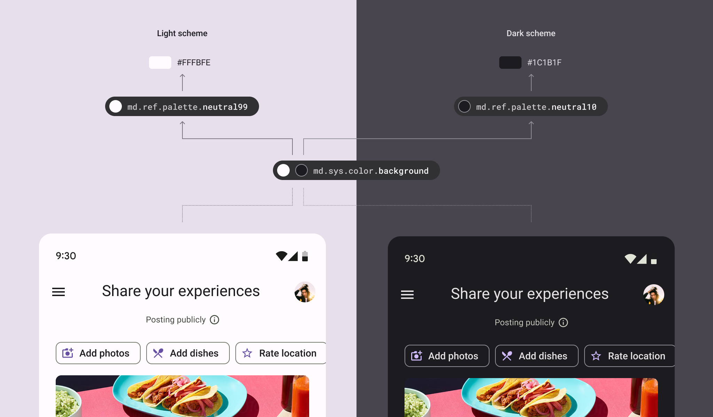Click the Wi-Fi status icon in light mockup
Image resolution: width=713 pixels, height=417 pixels.
point(281,256)
